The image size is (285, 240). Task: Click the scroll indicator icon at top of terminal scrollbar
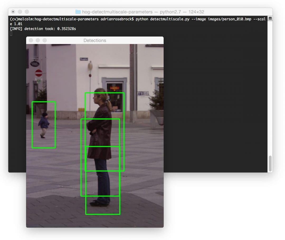(270, 19)
